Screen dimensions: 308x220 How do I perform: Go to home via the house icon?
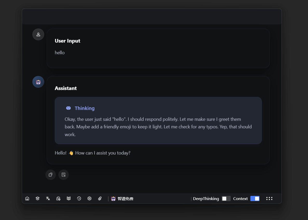pyautogui.click(x=27, y=198)
